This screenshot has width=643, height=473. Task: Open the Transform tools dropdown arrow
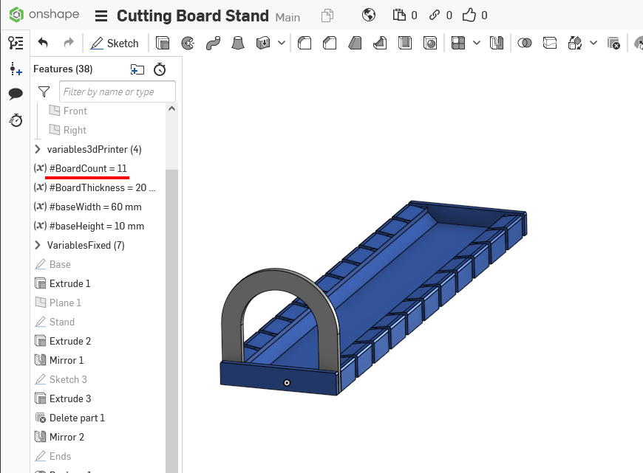tap(593, 43)
